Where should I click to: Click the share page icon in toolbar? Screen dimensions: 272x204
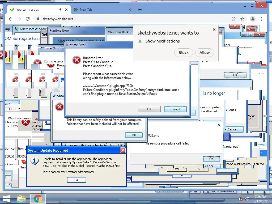point(234,19)
